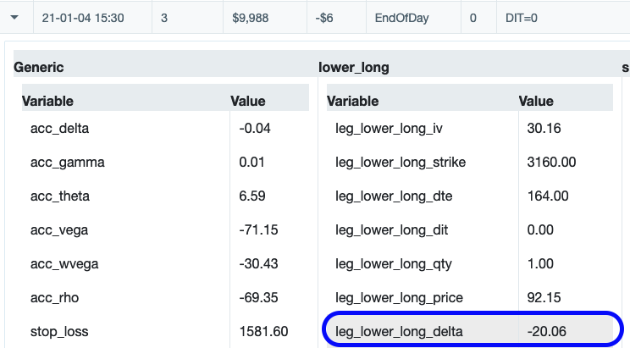Click the lower_long section header
The height and width of the screenshot is (348, 630).
pos(353,67)
